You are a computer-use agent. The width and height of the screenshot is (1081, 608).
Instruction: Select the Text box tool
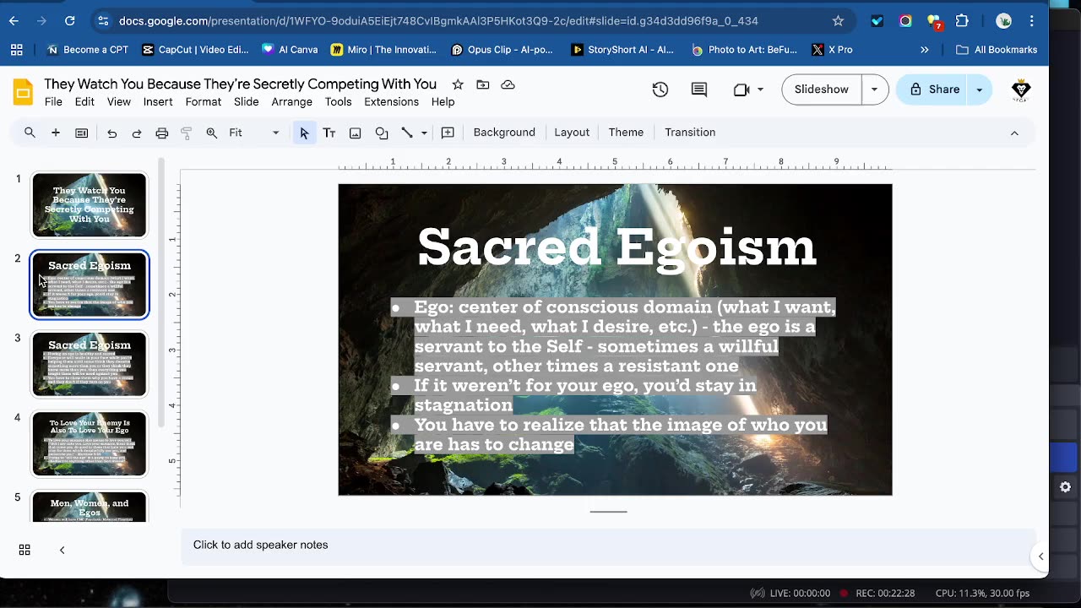(329, 133)
